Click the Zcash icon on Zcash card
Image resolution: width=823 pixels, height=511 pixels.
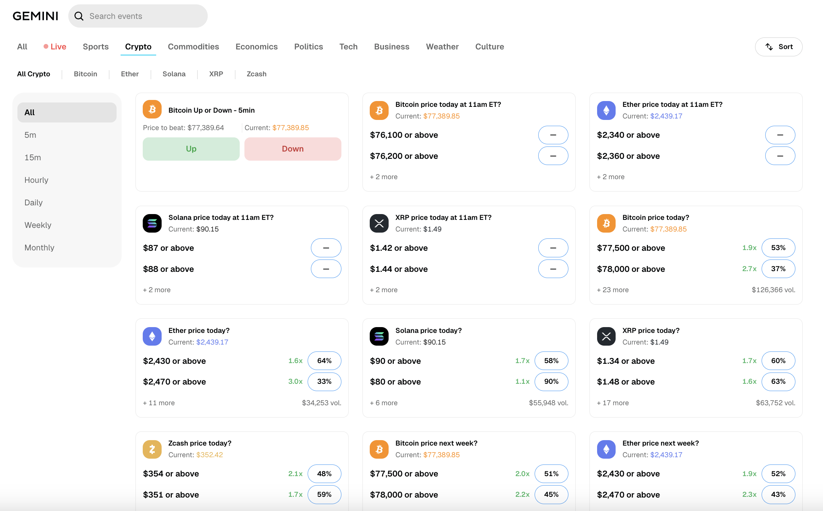coord(152,449)
